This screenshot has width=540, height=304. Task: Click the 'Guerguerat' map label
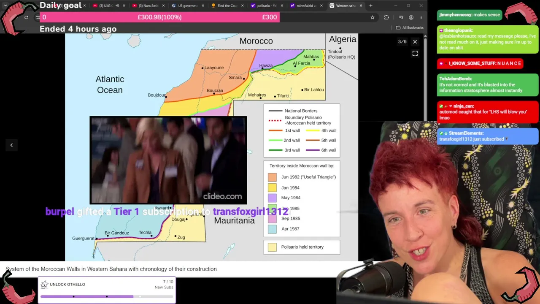[x=84, y=239]
